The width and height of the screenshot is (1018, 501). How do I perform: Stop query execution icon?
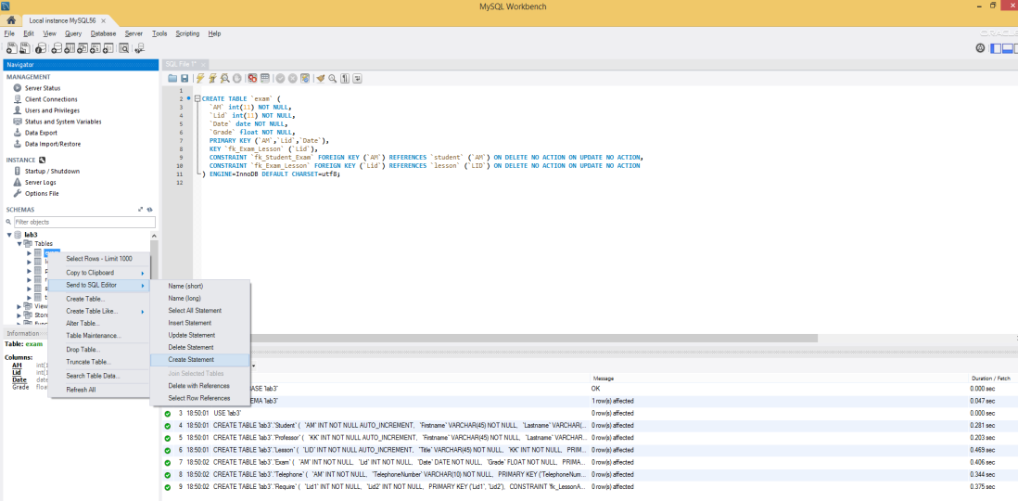(x=237, y=78)
